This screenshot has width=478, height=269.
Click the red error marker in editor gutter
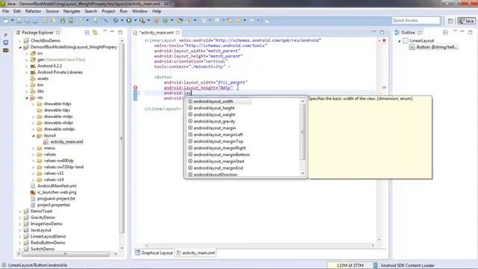click(135, 87)
